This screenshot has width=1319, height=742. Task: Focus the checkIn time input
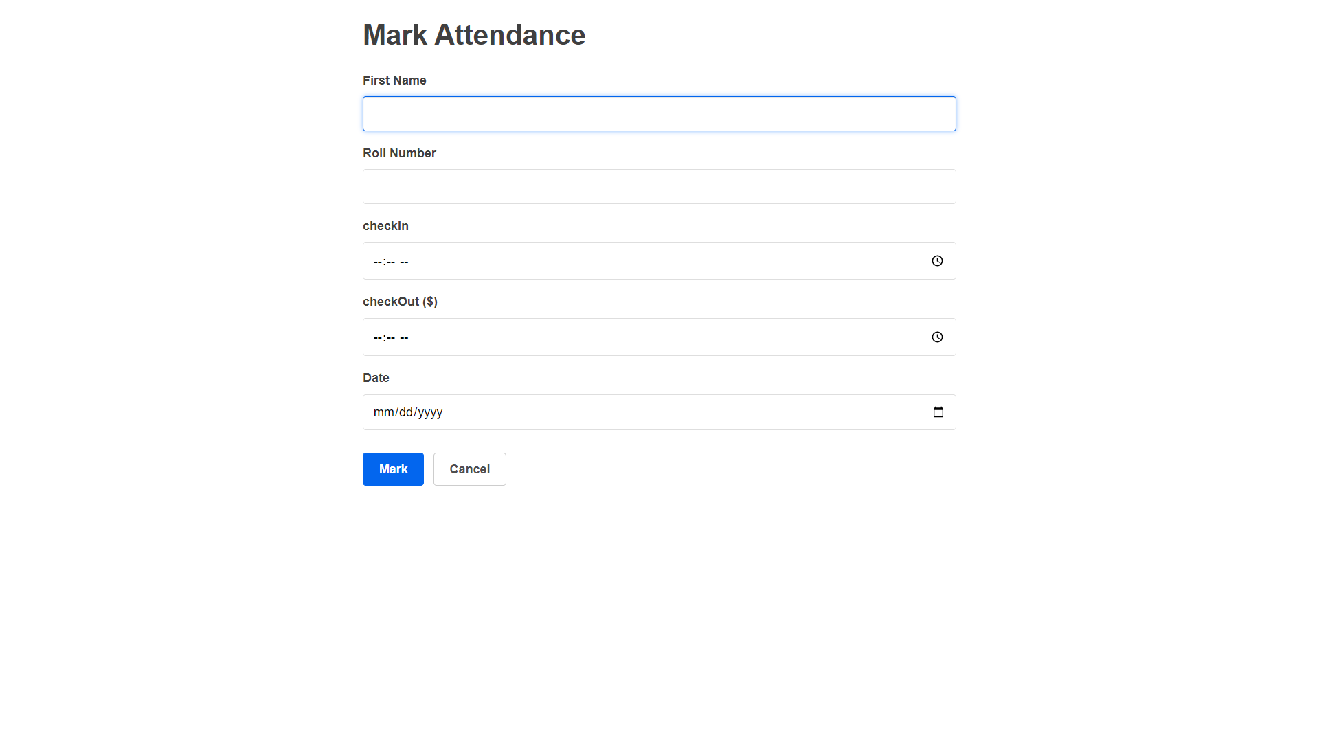pos(618,260)
